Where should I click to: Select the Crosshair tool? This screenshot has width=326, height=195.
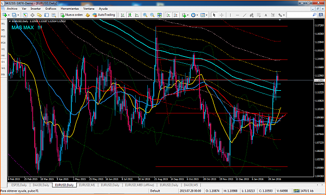(x=221, y=15)
